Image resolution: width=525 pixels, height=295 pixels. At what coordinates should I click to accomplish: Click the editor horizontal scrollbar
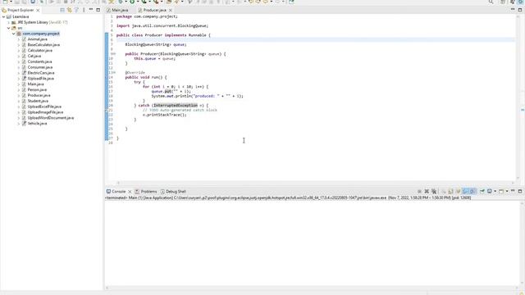tap(315, 183)
